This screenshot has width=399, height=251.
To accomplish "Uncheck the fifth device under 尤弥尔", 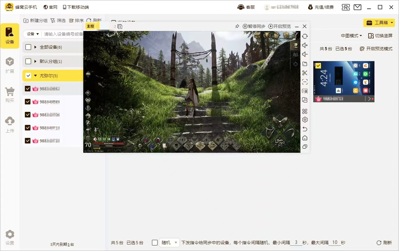I will click(x=28, y=141).
